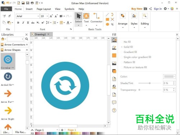Select the Solid fill option

pyautogui.click(x=127, y=47)
